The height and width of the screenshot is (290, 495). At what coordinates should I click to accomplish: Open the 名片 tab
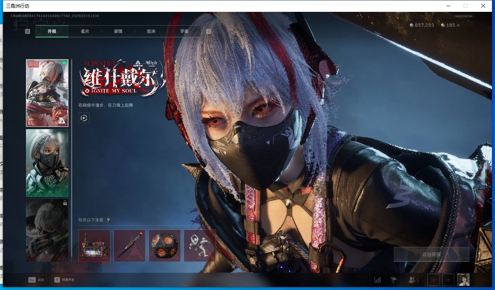click(85, 31)
